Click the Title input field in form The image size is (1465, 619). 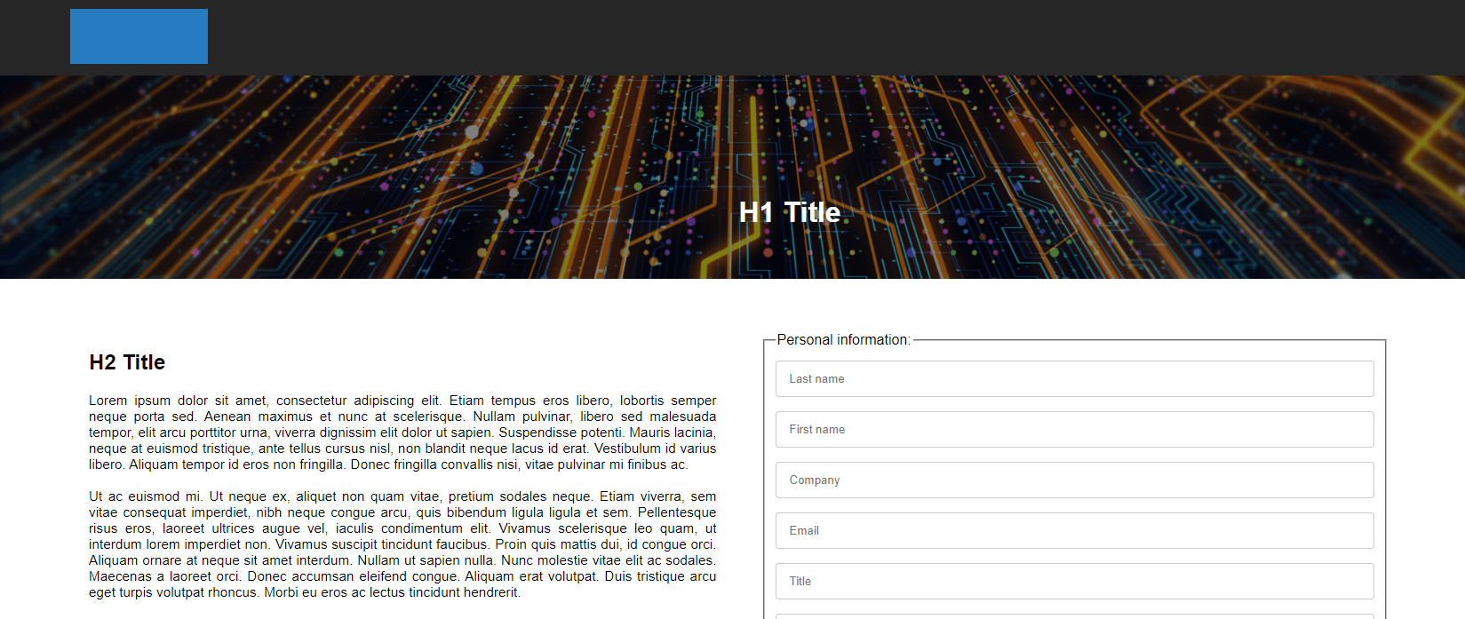coord(1074,581)
